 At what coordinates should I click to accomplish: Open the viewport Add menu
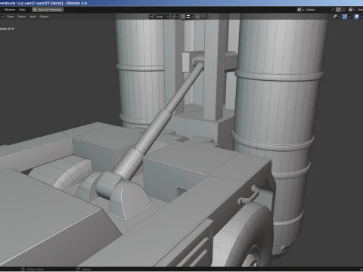33,17
